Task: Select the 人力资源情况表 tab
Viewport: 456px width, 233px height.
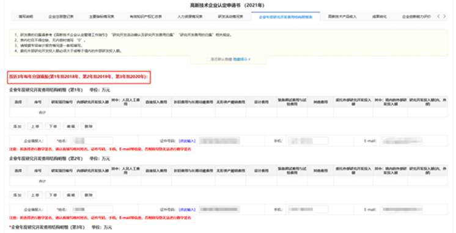Action: (x=190, y=17)
